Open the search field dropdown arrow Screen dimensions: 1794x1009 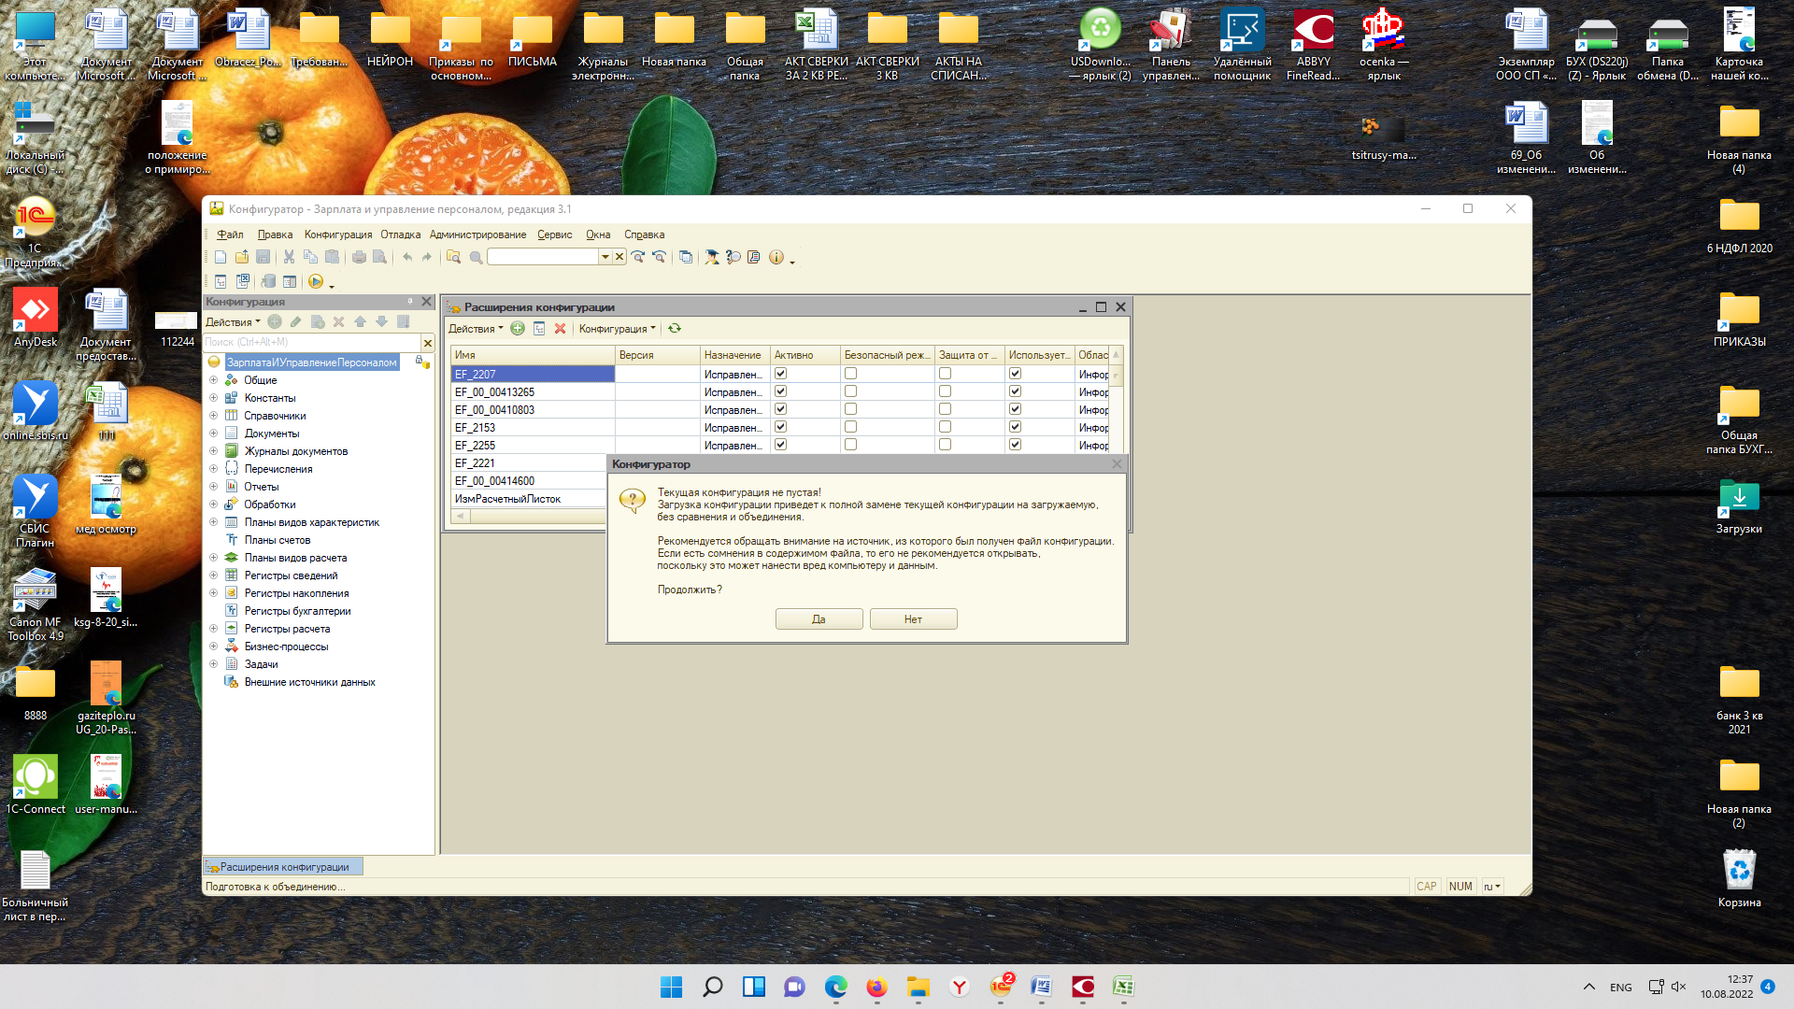[x=605, y=257]
